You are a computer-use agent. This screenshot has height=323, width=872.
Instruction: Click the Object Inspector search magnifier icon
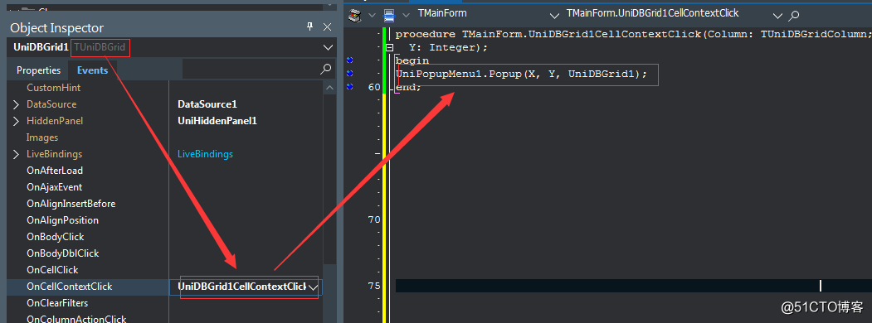(x=326, y=69)
